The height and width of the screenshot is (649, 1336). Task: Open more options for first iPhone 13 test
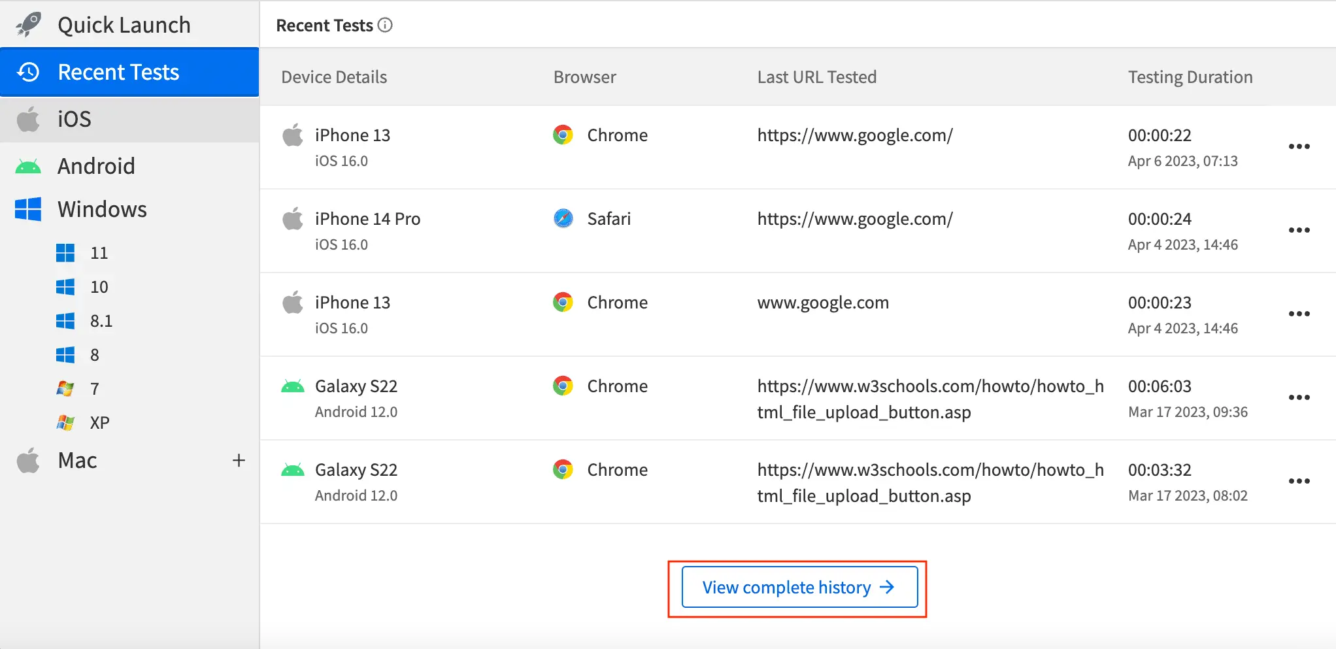pyautogui.click(x=1299, y=146)
